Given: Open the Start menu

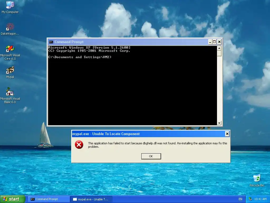Looking at the screenshot, I should coord(13,199).
